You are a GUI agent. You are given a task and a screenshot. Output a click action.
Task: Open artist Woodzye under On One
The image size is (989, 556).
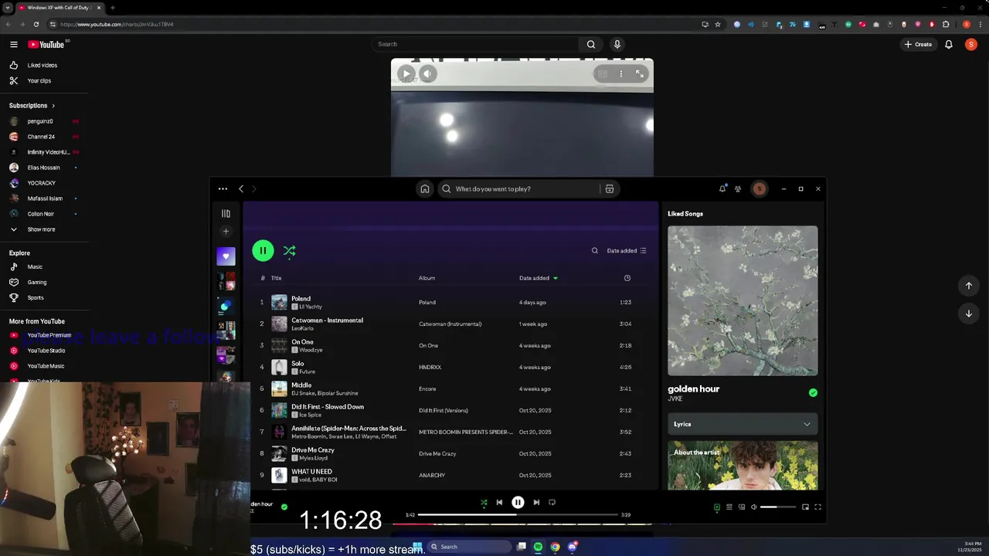coord(311,350)
